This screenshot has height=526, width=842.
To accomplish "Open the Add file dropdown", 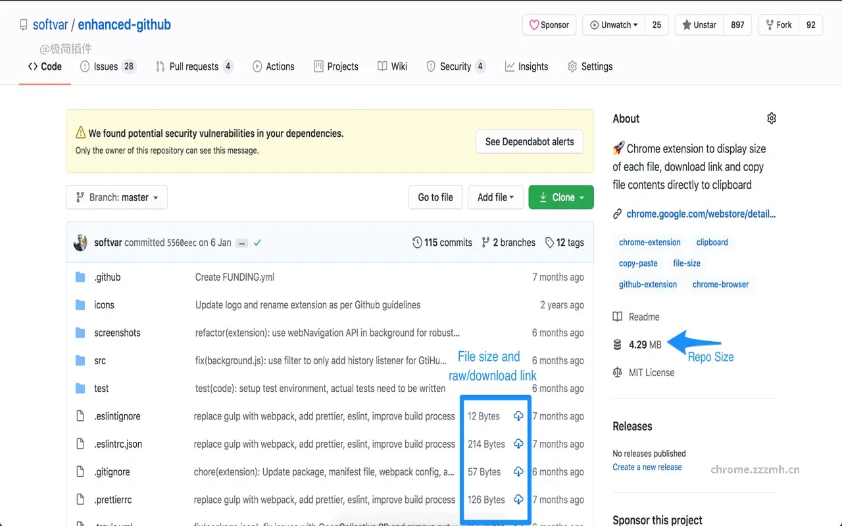I will coord(495,197).
